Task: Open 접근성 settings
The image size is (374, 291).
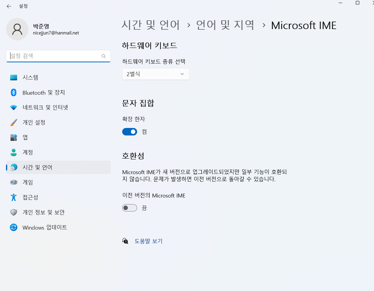Action: point(58,197)
